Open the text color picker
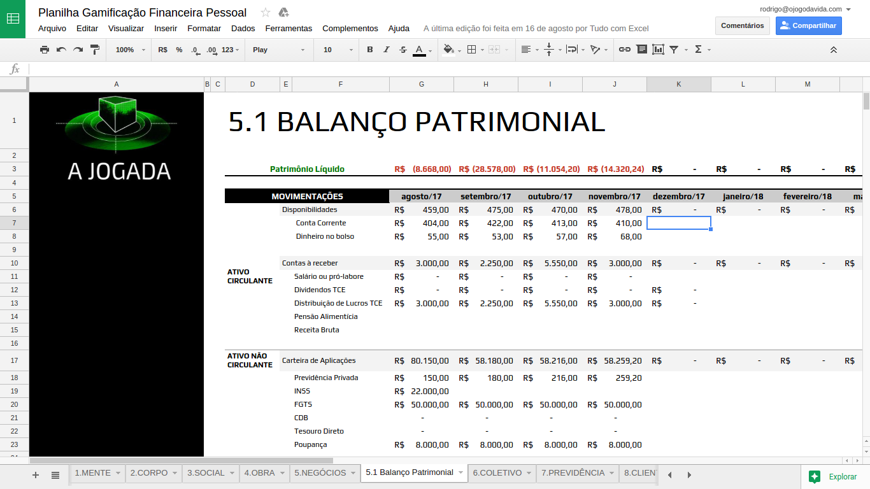The height and width of the screenshot is (489, 870). 419,50
